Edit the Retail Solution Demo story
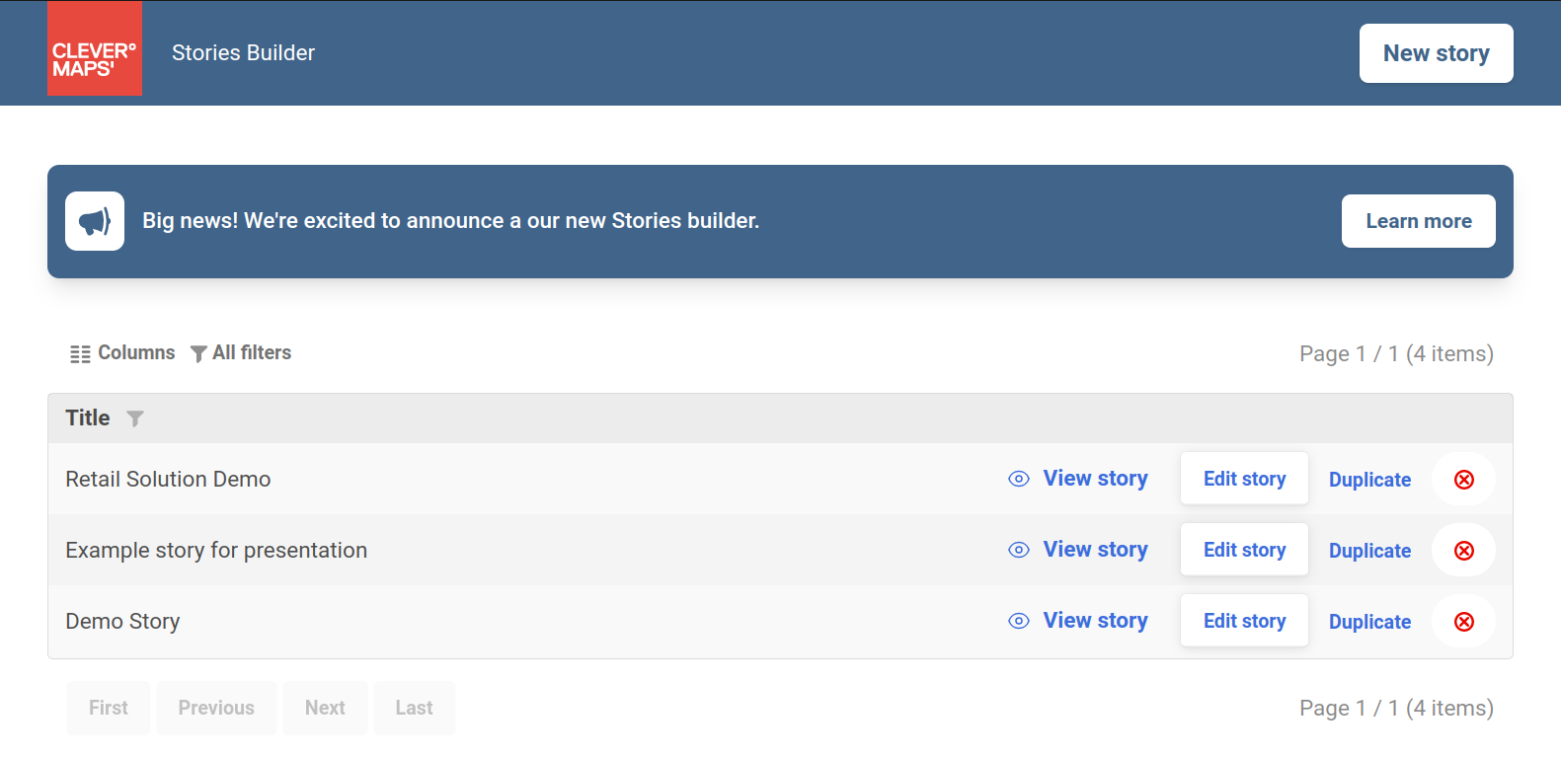This screenshot has height=758, width=1561. pos(1244,479)
